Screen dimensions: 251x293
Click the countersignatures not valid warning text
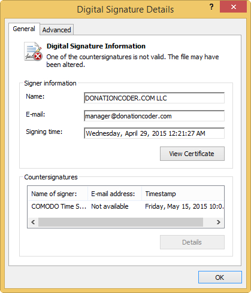(132, 60)
